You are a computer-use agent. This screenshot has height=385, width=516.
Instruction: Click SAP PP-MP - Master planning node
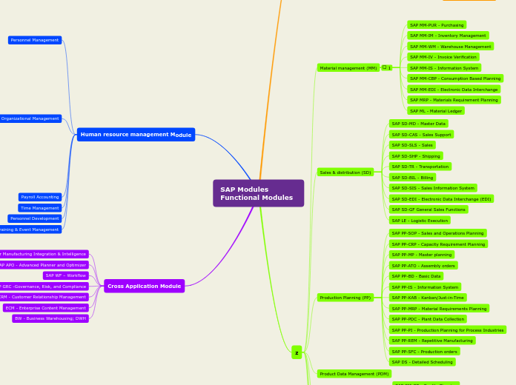click(x=422, y=255)
